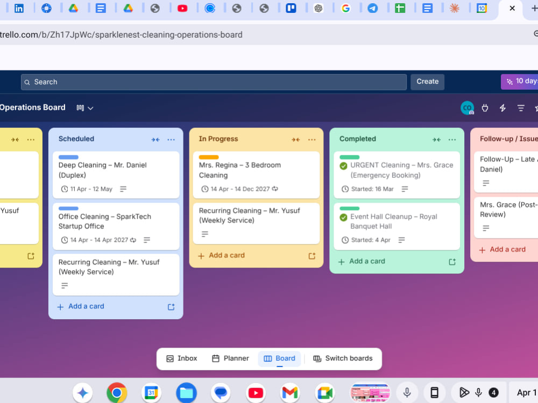Viewport: 538px width, 403px height.
Task: Switch to the Telegram browser tab
Action: tap(373, 8)
